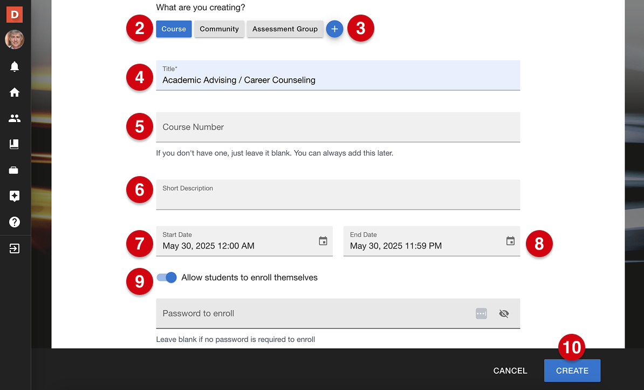The image size is (644, 390).
Task: Toggle Allow students to enroll themselves
Action: [x=167, y=278]
